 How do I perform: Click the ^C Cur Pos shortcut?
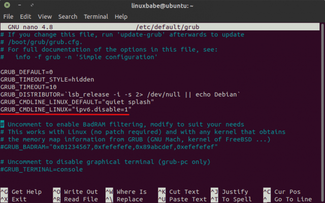pos(282,192)
